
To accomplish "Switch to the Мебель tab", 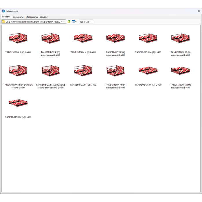I will point(6,16).
